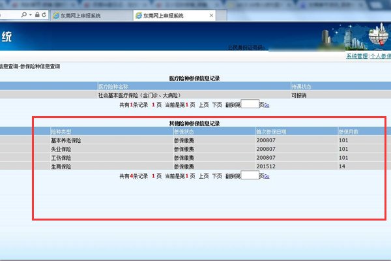This screenshot has width=391, height=261.
Task: Click 200807 in the 失业保险 row
Action: coord(266,149)
